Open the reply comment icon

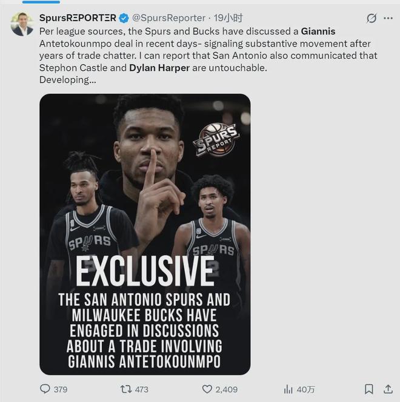point(45,389)
